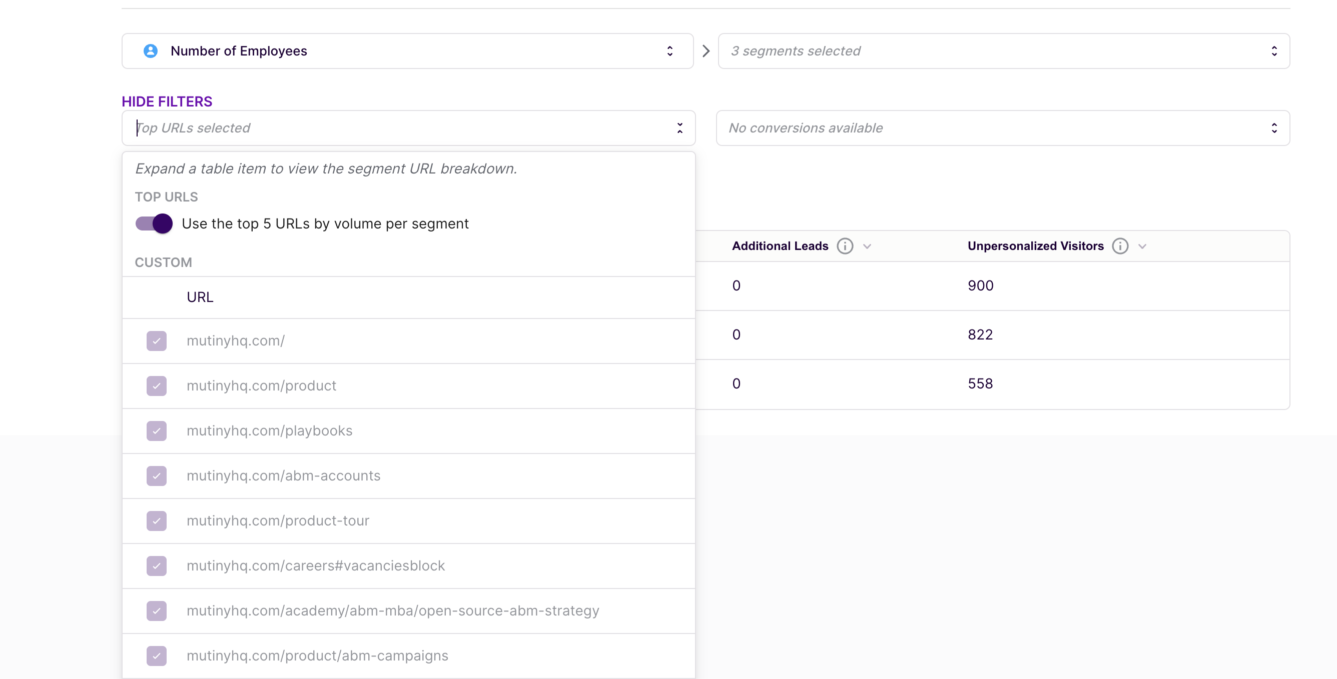The image size is (1337, 679).
Task: Uncheck the mutinyhq.com/product/abm-campaigns checkbox
Action: (x=156, y=655)
